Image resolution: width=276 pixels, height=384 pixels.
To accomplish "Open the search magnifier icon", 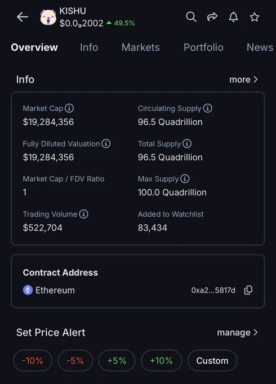I will click(x=191, y=17).
